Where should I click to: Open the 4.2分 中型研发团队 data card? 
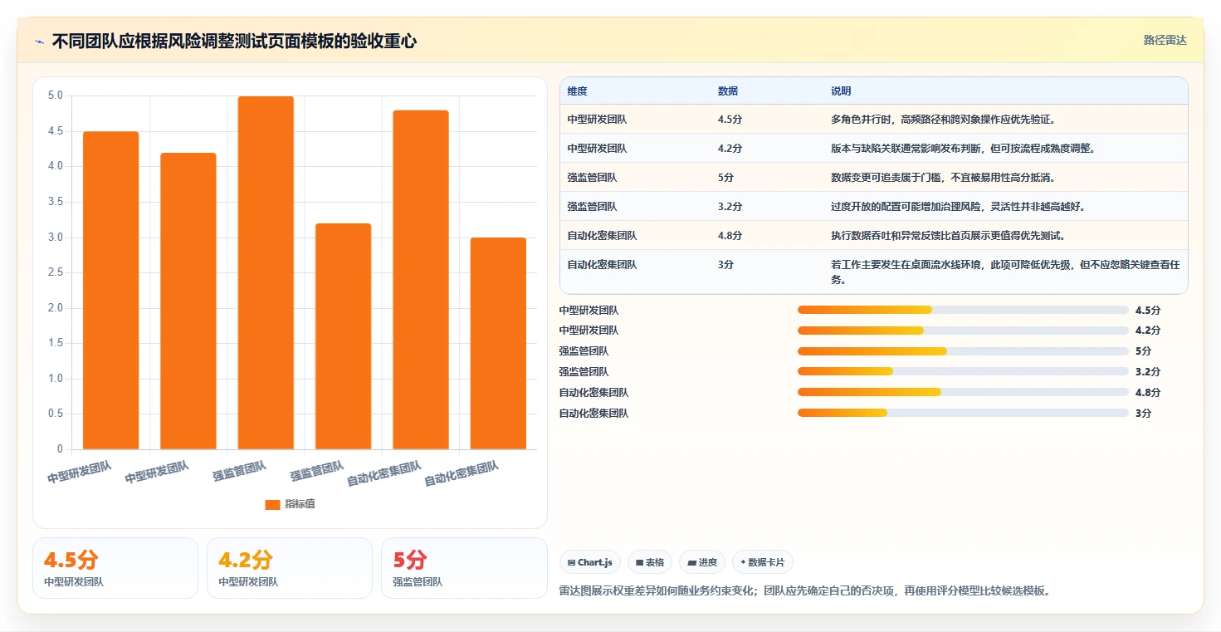pos(290,568)
